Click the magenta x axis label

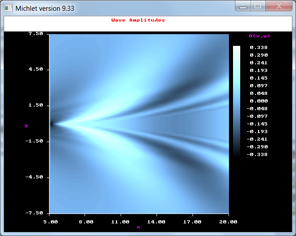click(138, 227)
